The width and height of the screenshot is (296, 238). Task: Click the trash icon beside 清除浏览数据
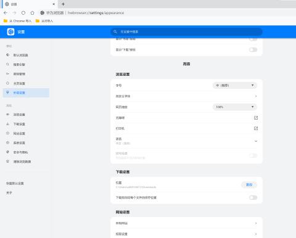tap(7, 162)
